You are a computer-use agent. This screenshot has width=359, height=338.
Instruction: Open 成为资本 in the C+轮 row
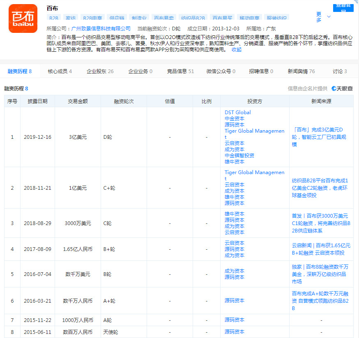pos(235,191)
